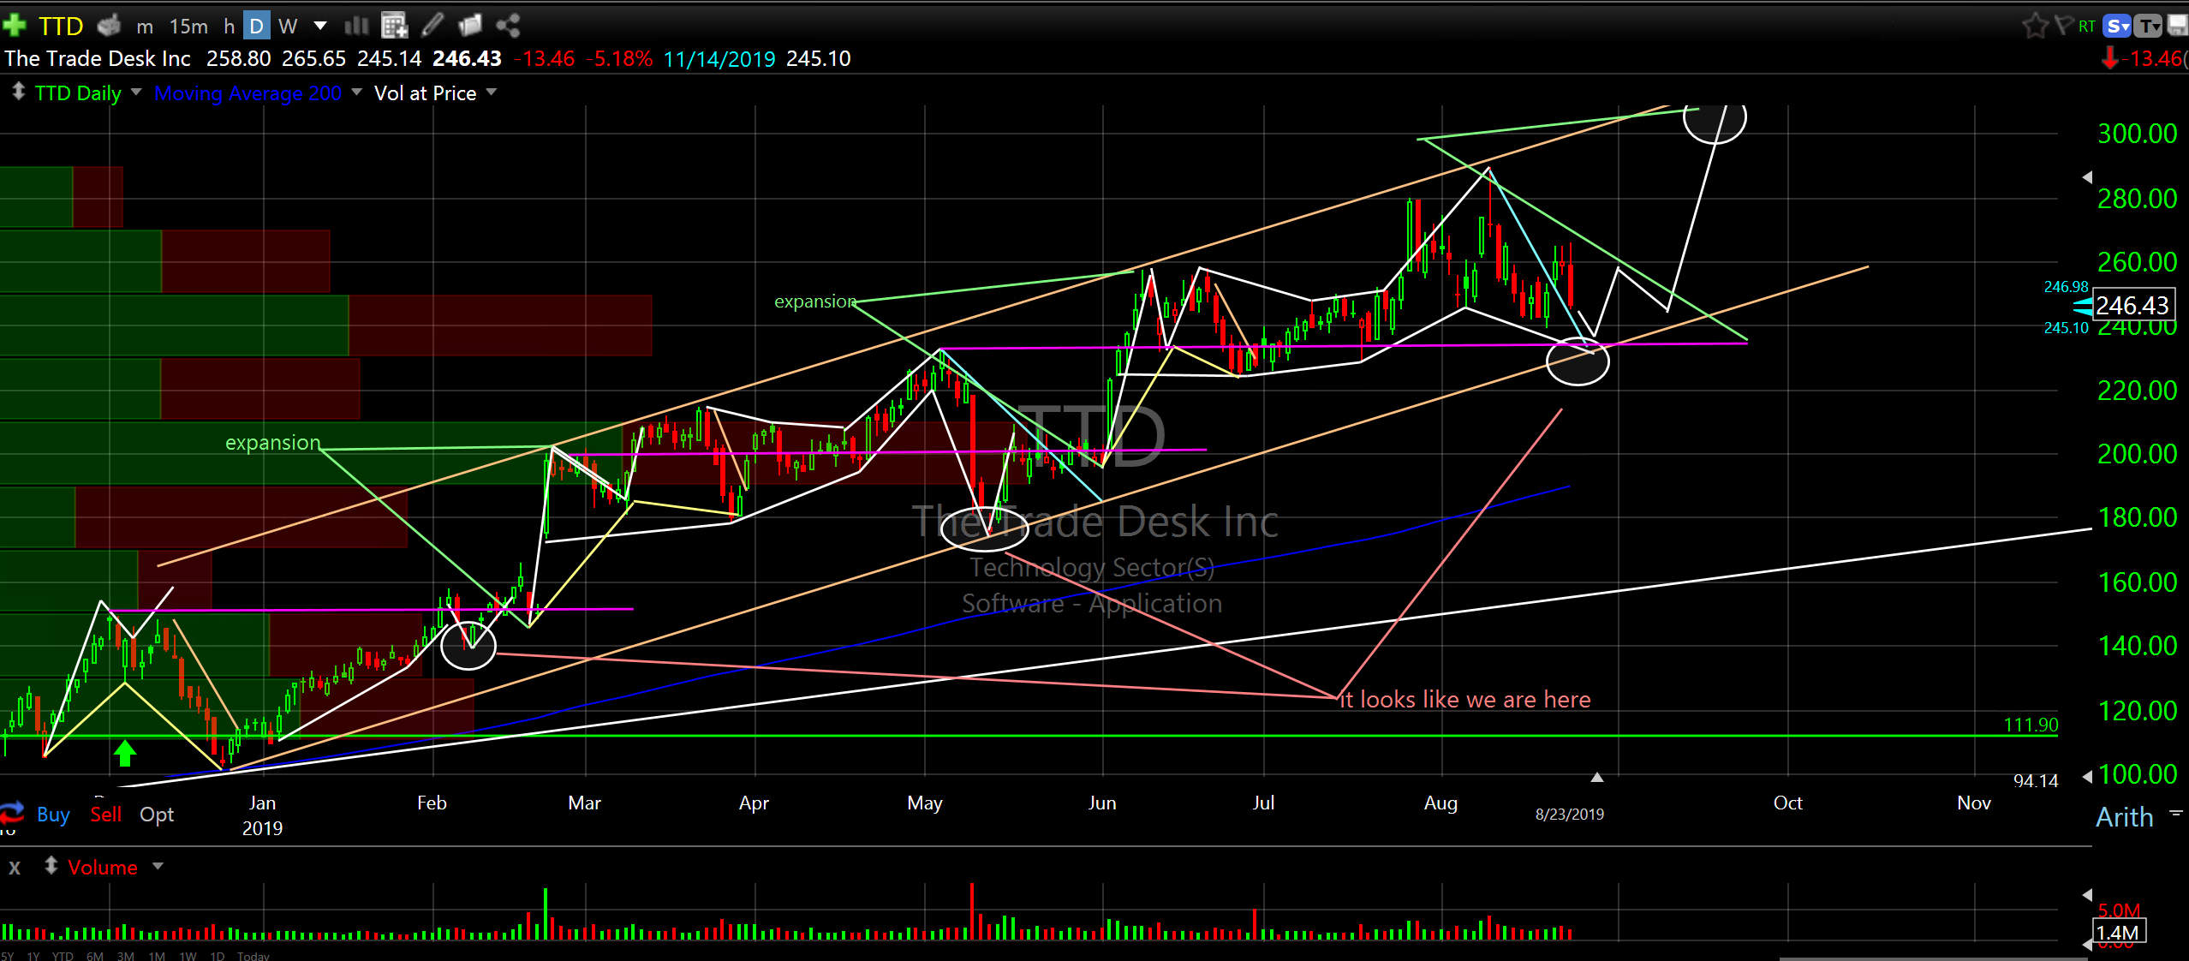Open the Volume indicator dropdown arrow
The height and width of the screenshot is (961, 2189).
(x=158, y=866)
